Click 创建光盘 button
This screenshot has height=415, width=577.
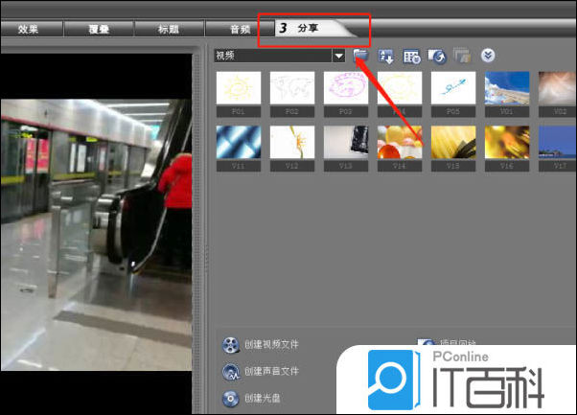click(251, 399)
